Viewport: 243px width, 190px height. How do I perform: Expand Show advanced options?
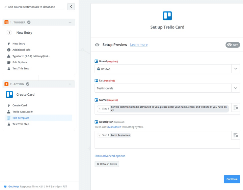(x=110, y=156)
